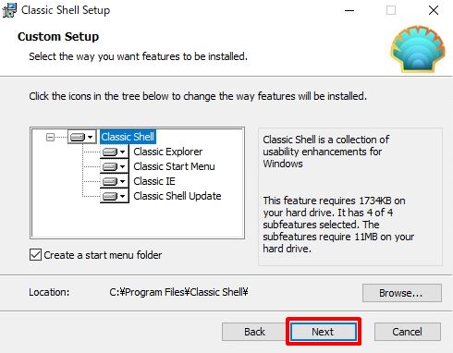The height and width of the screenshot is (353, 453).
Task: Click the Classic Shell description text
Action: [x=326, y=152]
